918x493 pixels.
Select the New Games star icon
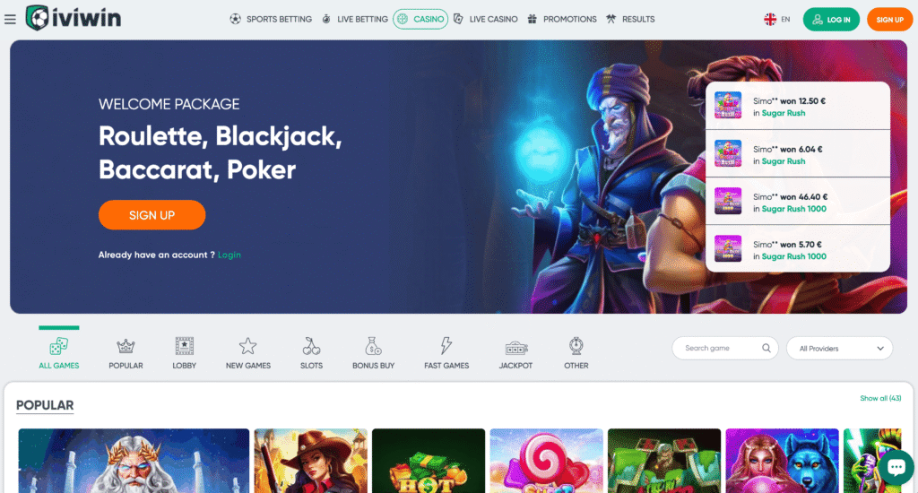click(x=247, y=346)
